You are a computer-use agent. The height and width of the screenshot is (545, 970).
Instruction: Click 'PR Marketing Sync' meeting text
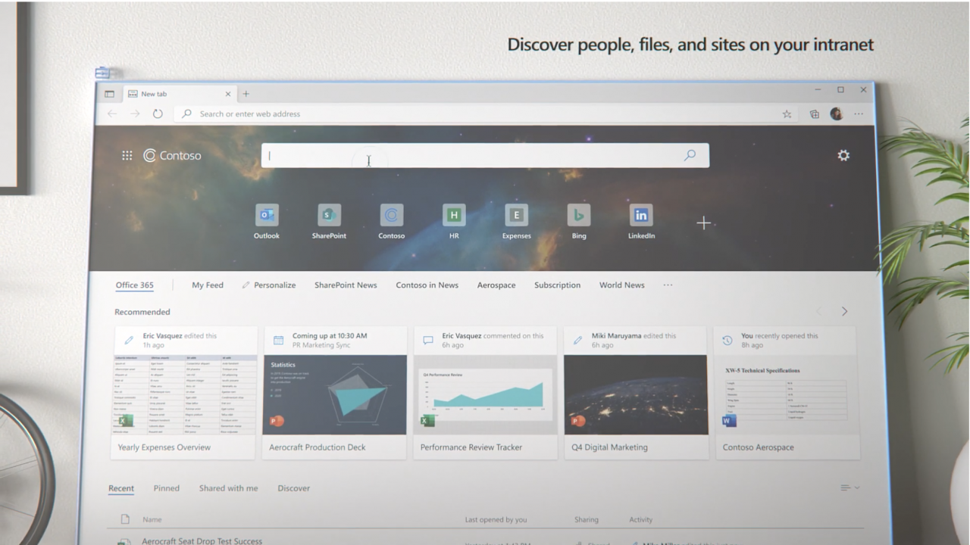pos(321,345)
